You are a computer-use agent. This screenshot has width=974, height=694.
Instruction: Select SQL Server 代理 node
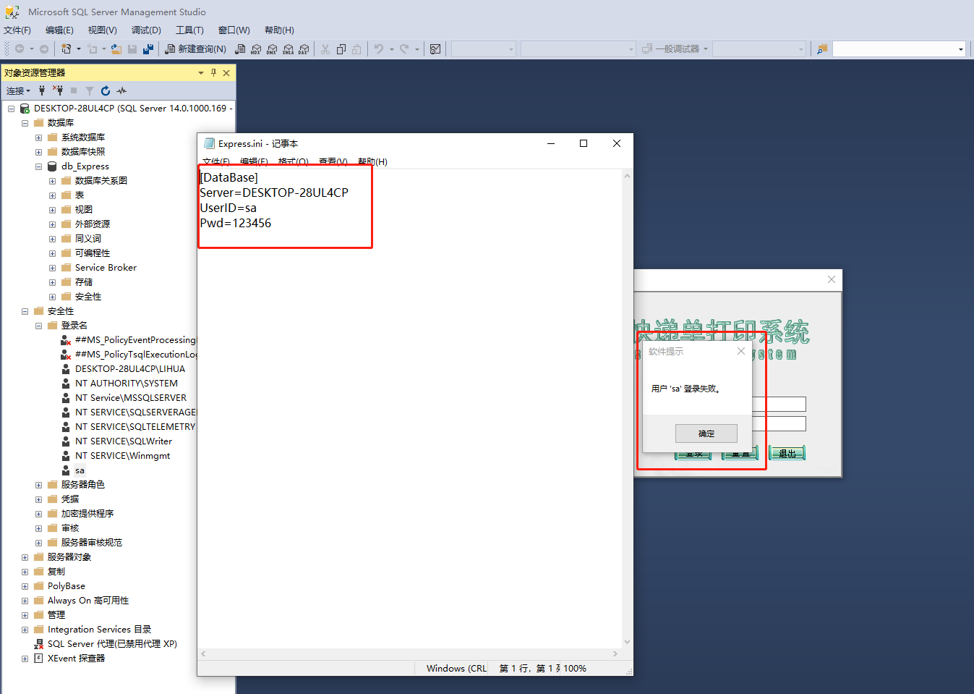point(112,644)
